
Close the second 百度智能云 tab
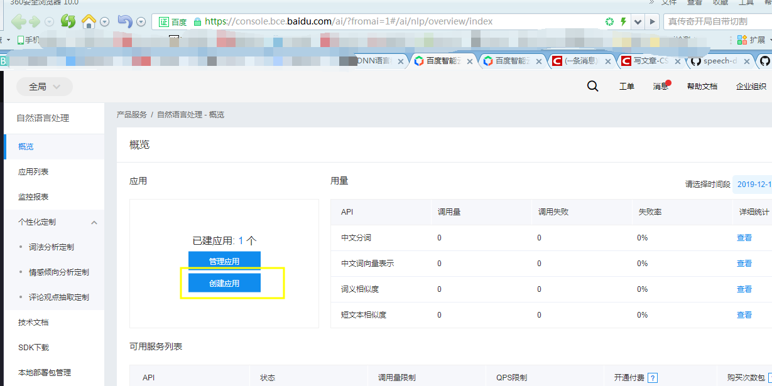[539, 62]
